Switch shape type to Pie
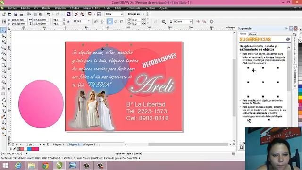The width and height of the screenshot is (302, 170). [x=116, y=22]
